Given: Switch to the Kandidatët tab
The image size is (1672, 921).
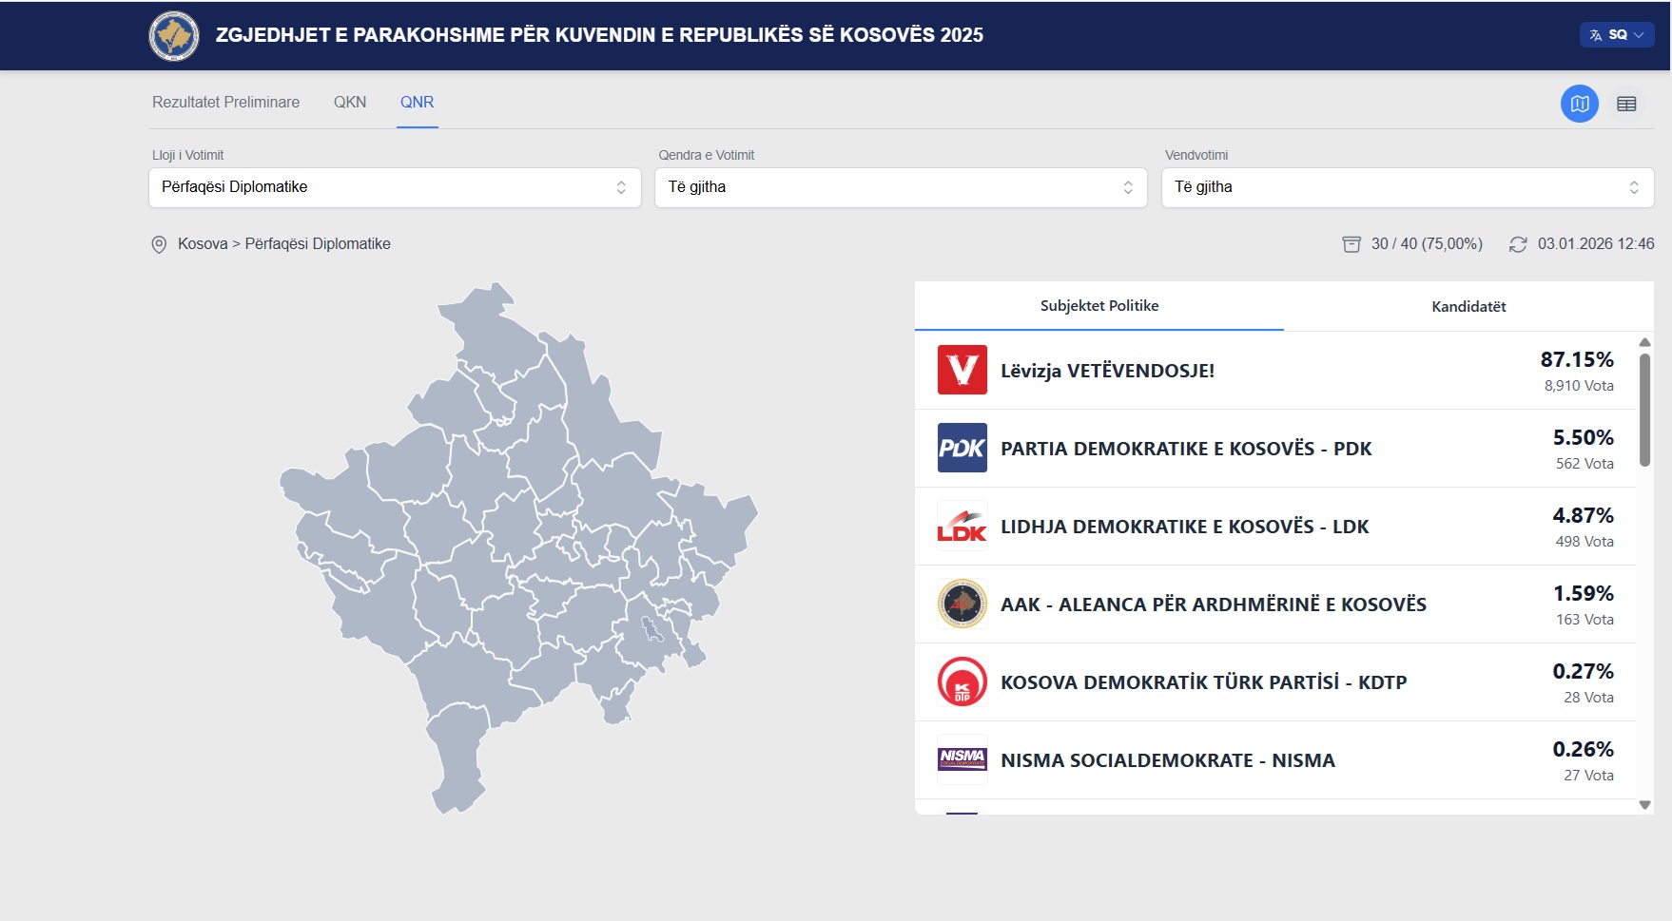Looking at the screenshot, I should [1468, 306].
